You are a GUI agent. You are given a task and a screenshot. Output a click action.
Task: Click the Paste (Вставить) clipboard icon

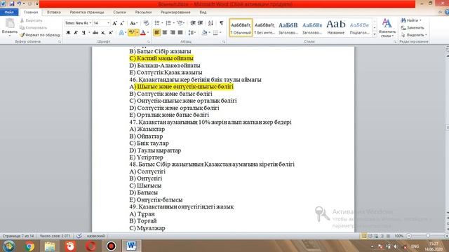[x=10, y=23]
